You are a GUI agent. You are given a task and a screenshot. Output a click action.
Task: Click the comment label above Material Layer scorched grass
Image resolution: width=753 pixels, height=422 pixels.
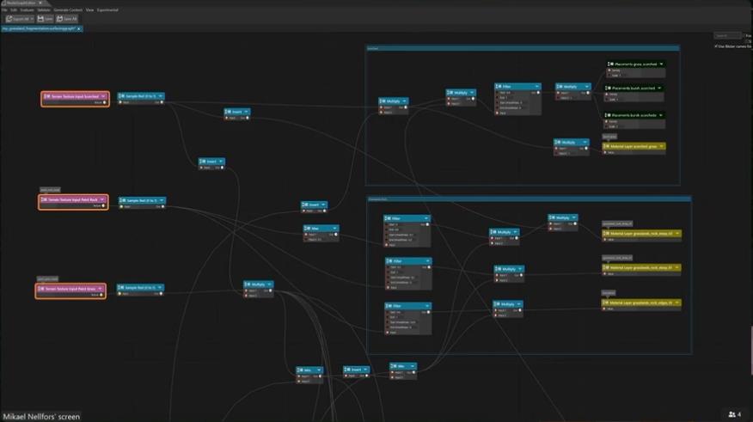(609, 137)
